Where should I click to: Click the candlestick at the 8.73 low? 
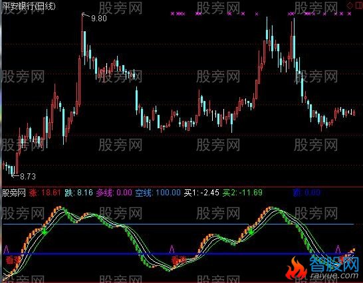click(x=12, y=171)
